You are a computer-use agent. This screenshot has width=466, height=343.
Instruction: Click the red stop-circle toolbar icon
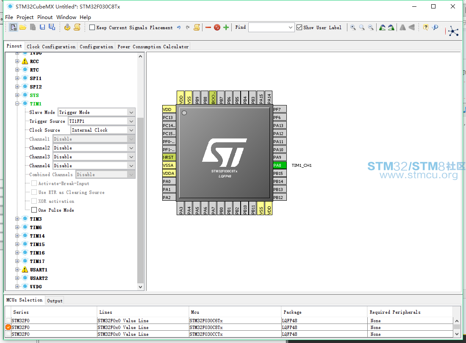[217, 28]
